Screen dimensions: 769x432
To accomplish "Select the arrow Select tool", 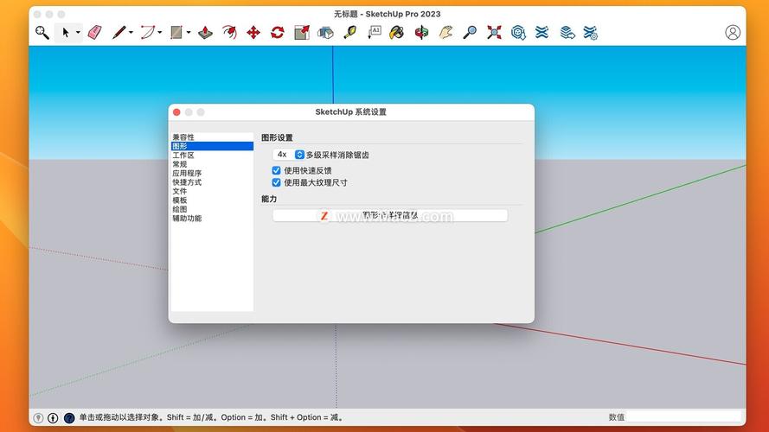I will (x=65, y=33).
